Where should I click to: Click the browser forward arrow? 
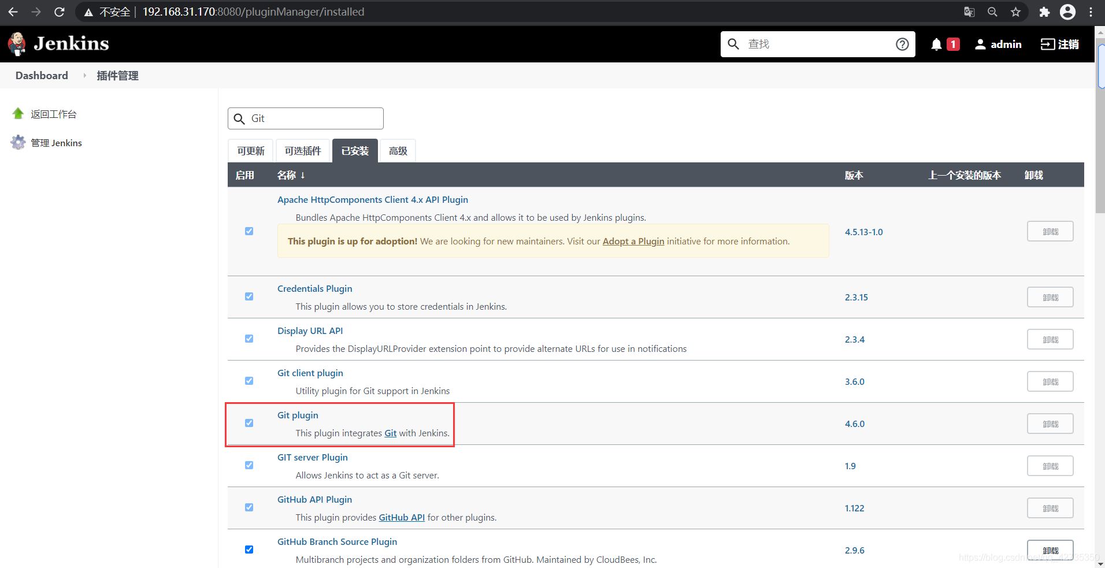point(36,12)
